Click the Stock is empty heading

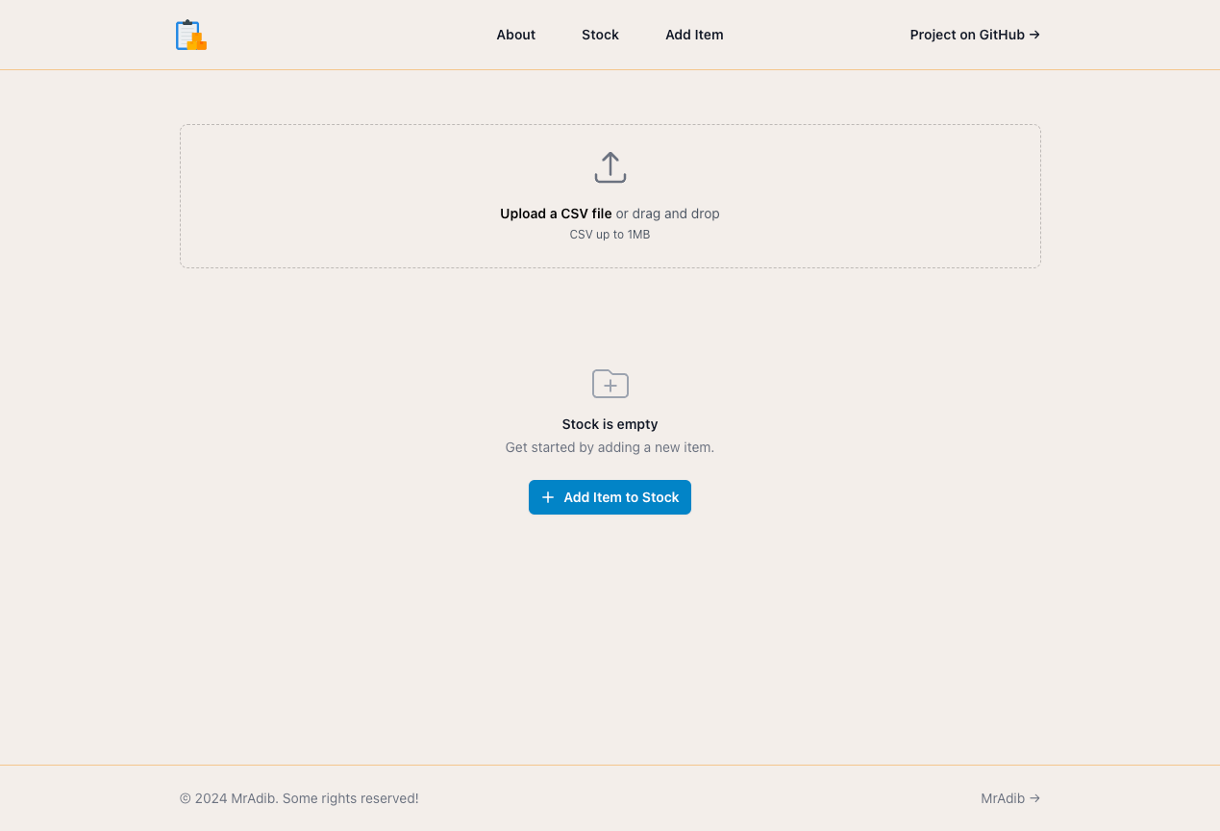610,424
